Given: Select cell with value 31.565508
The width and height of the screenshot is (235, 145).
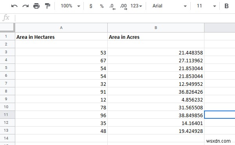Looking at the screenshot, I should point(156,107).
